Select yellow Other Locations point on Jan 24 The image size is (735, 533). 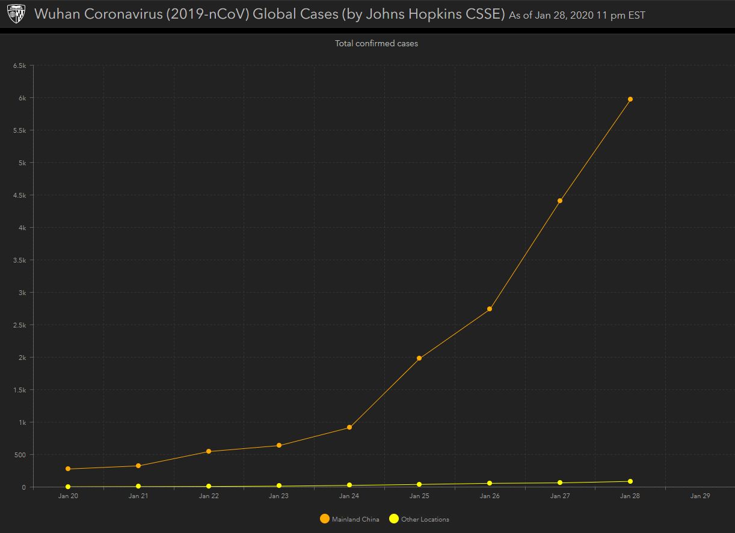[349, 485]
